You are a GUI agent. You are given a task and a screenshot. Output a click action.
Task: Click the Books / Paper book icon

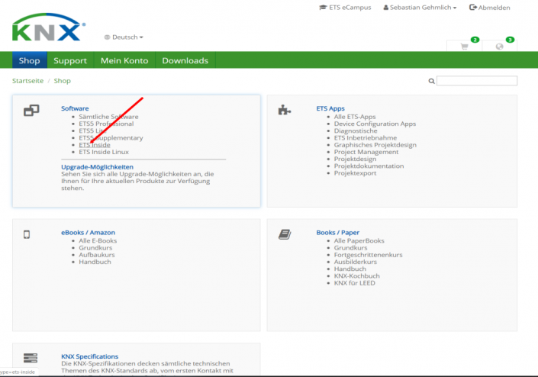pyautogui.click(x=285, y=234)
